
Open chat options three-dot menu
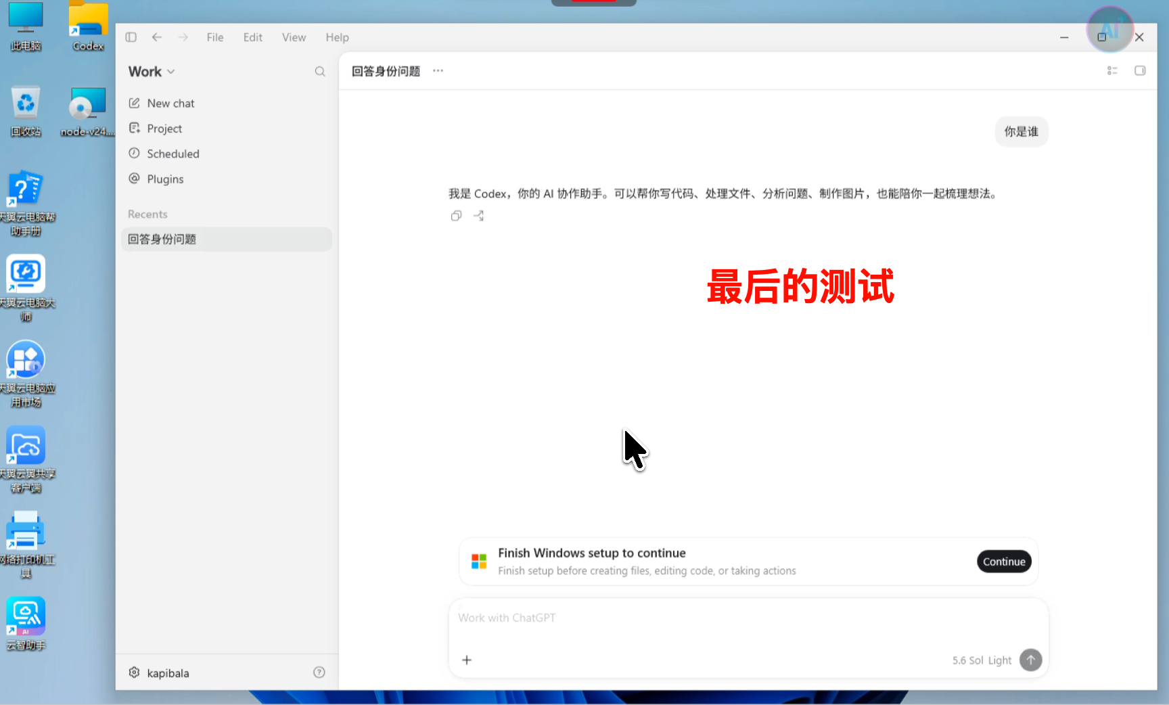tap(438, 71)
